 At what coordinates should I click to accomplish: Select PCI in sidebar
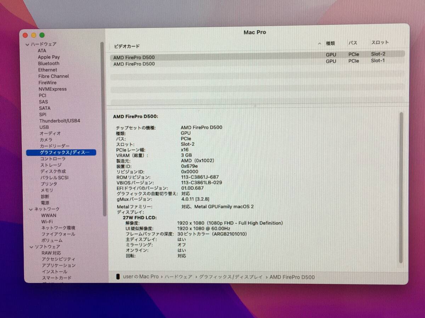[x=42, y=95]
